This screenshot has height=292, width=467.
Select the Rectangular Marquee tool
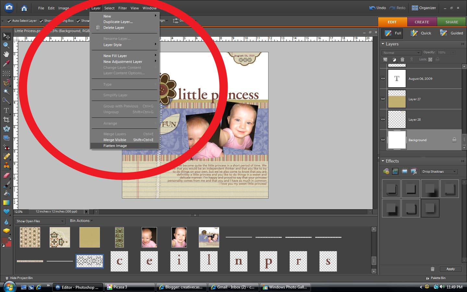click(x=6, y=73)
